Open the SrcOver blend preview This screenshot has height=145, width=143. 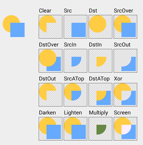125,27
